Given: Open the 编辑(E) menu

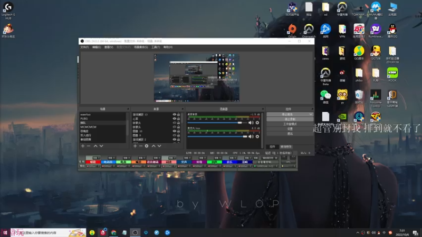Looking at the screenshot, I should click(x=97, y=47).
